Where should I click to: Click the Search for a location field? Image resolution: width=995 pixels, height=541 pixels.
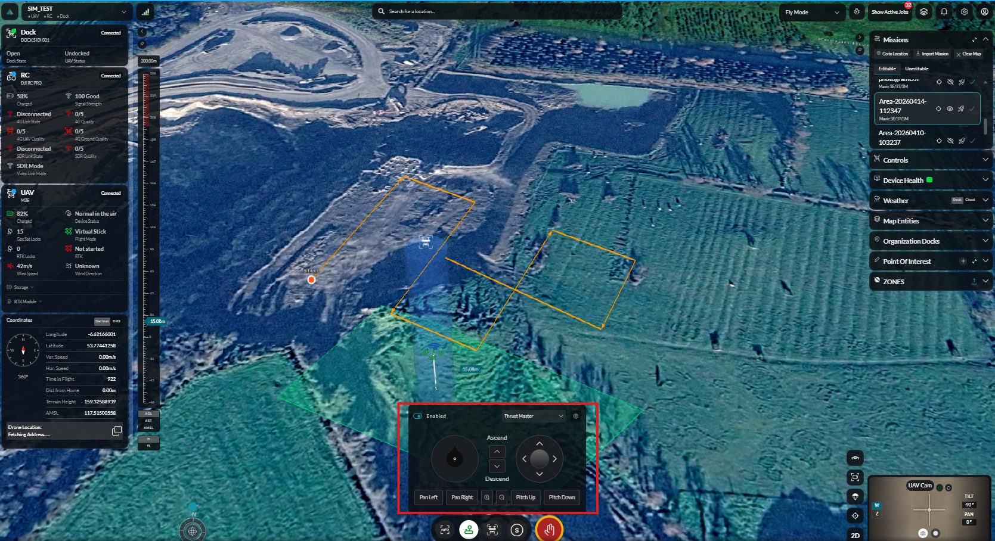497,11
